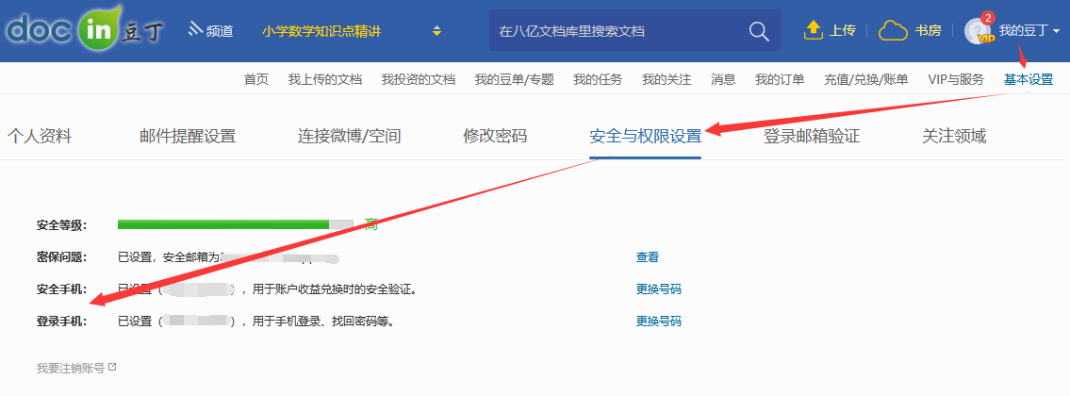Click the green 安全等级 progress bar
Viewport: 1070px width, 396px height.
pyautogui.click(x=236, y=224)
